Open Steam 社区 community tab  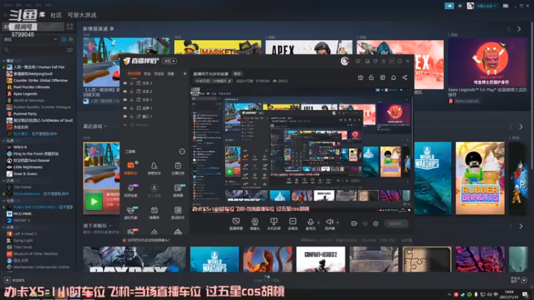pos(56,15)
